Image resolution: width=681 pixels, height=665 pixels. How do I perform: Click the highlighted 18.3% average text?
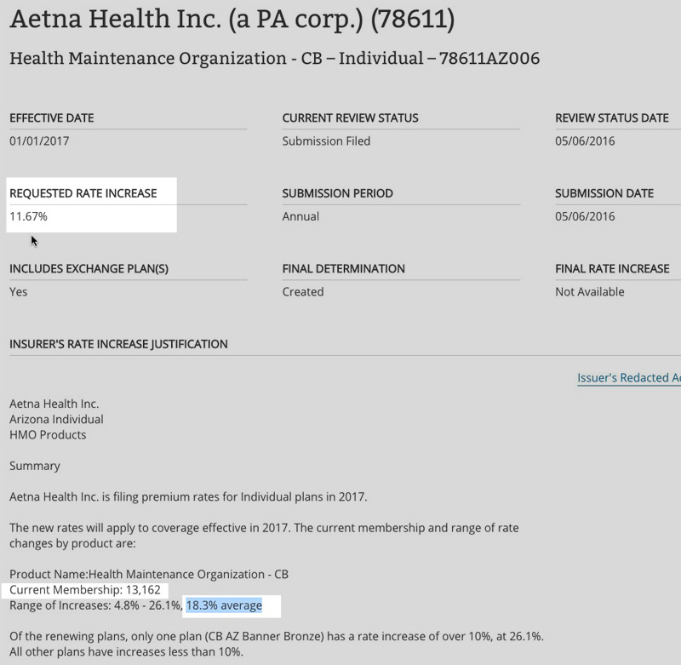[x=224, y=605]
